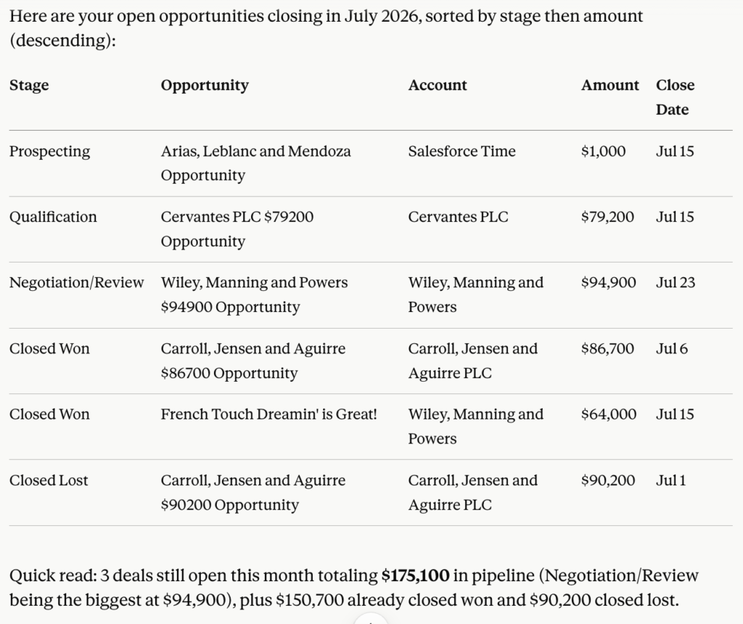This screenshot has width=743, height=624.
Task: Click the $86,700 amount cell
Action: click(x=607, y=349)
